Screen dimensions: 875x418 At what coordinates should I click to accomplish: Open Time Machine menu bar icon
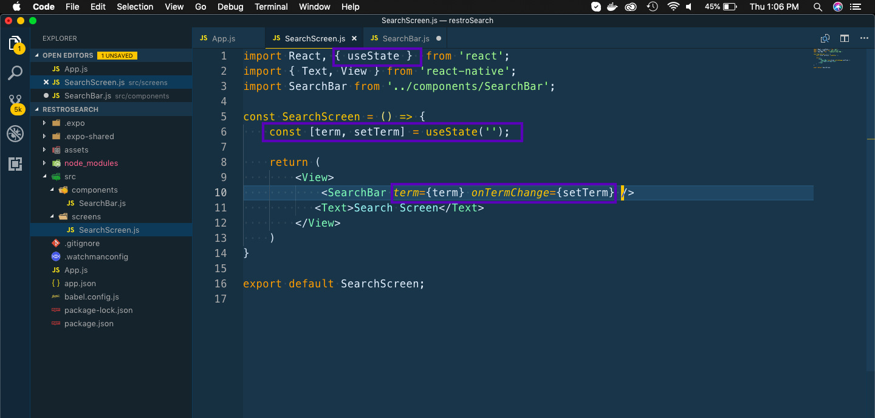tap(652, 7)
